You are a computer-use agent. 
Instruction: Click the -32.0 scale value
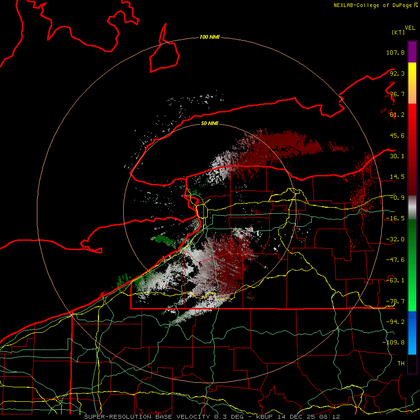pos(395,239)
